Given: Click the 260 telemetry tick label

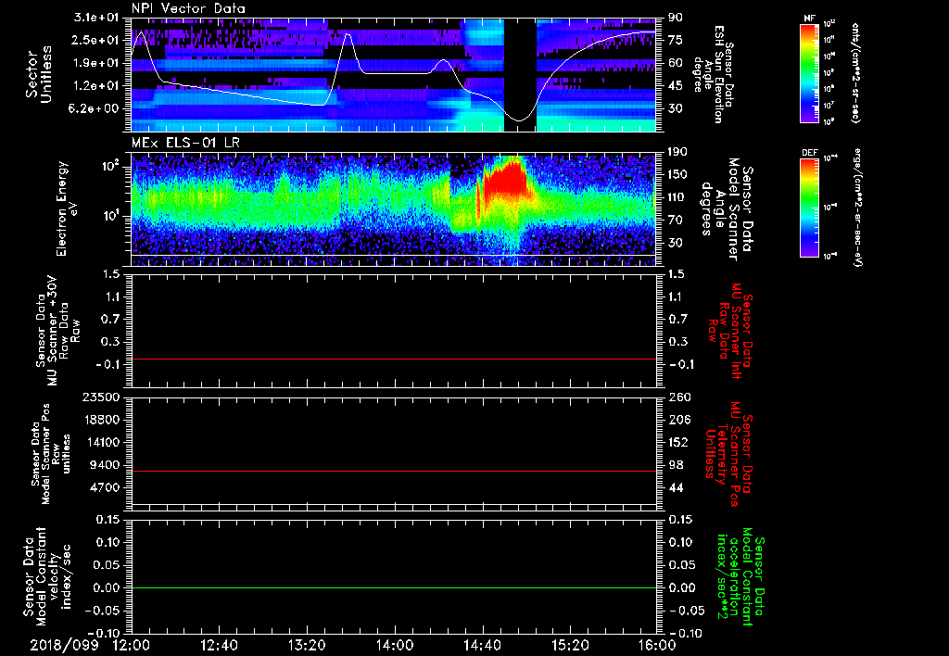Looking at the screenshot, I should [x=679, y=397].
